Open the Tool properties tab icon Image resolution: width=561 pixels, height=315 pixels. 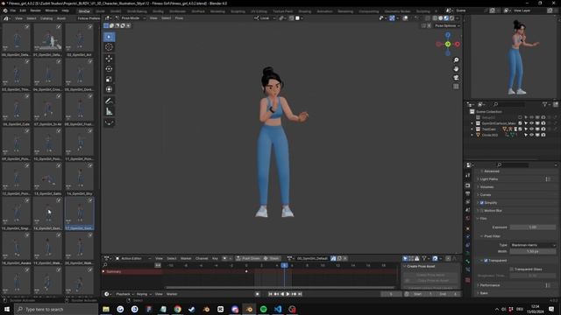pos(467,176)
